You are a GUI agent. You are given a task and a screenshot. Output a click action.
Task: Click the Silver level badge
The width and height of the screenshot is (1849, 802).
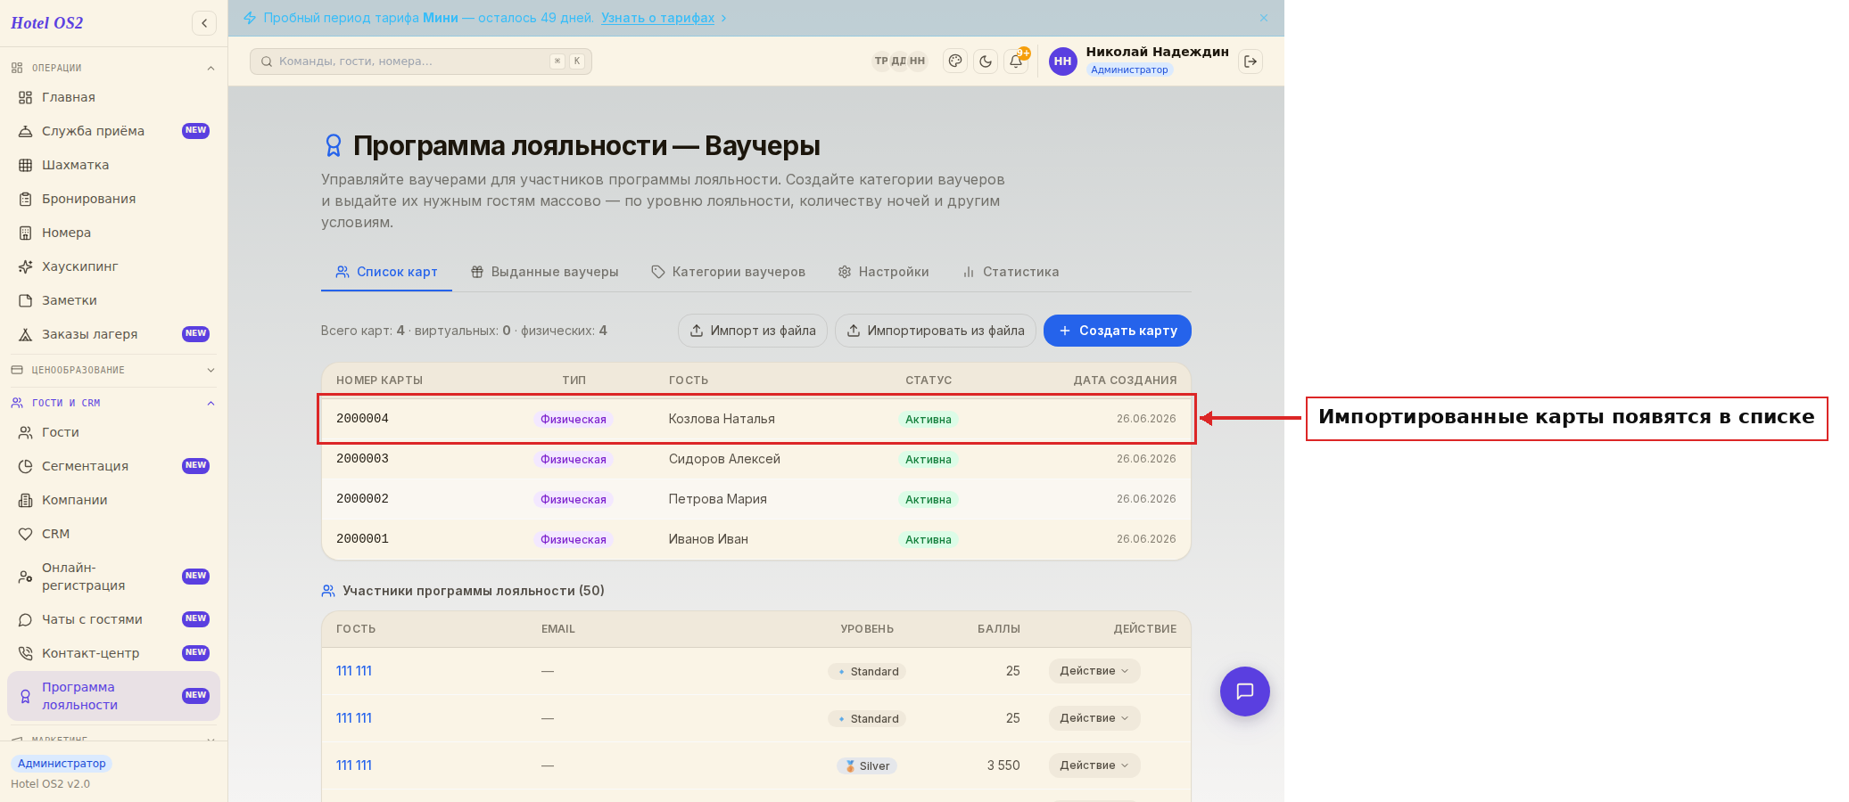tap(867, 766)
